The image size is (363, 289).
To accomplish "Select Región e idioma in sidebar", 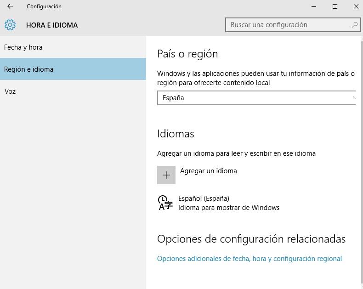I will 28,69.
